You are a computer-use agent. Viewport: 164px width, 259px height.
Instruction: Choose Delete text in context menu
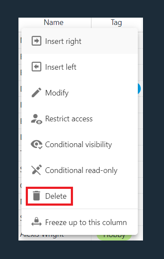(56, 196)
